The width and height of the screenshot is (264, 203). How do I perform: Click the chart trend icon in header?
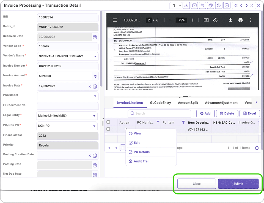pos(227,6)
